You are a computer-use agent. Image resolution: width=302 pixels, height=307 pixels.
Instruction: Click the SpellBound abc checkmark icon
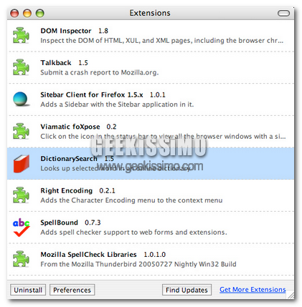(22, 228)
